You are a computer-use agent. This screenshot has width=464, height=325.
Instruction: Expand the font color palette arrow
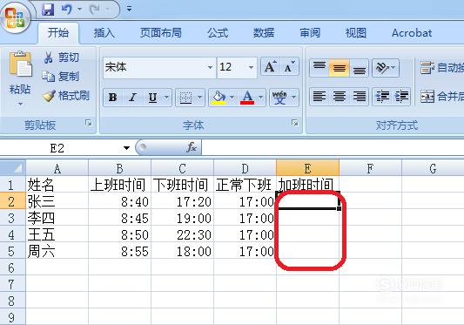(x=260, y=98)
